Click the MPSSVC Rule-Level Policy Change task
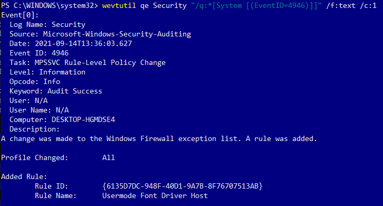Viewport: 383px width, 206px height. 100,63
